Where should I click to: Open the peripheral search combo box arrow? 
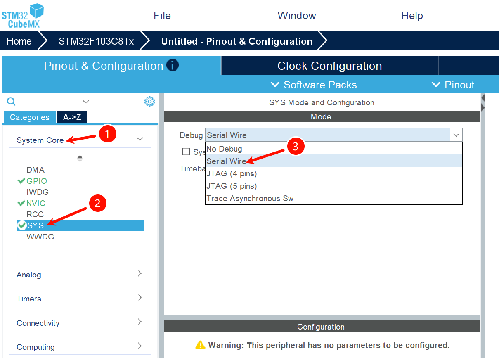point(86,101)
